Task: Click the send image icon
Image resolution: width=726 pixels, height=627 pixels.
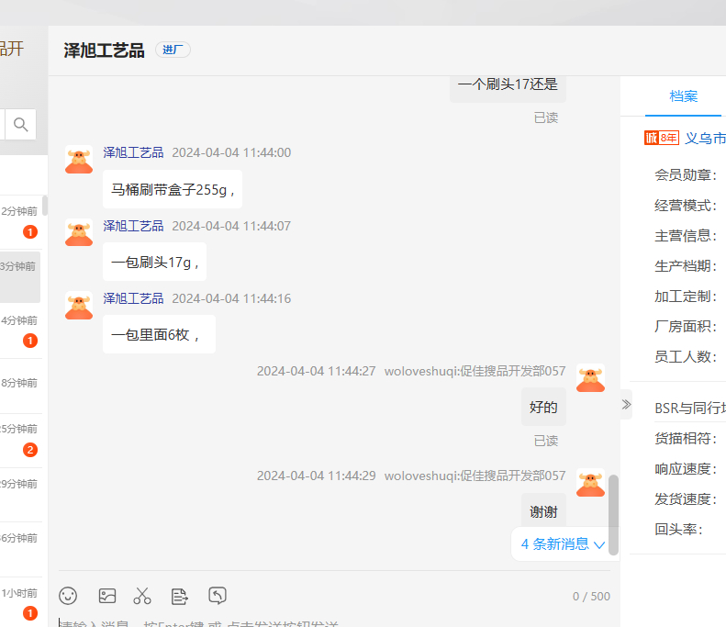Action: 106,596
